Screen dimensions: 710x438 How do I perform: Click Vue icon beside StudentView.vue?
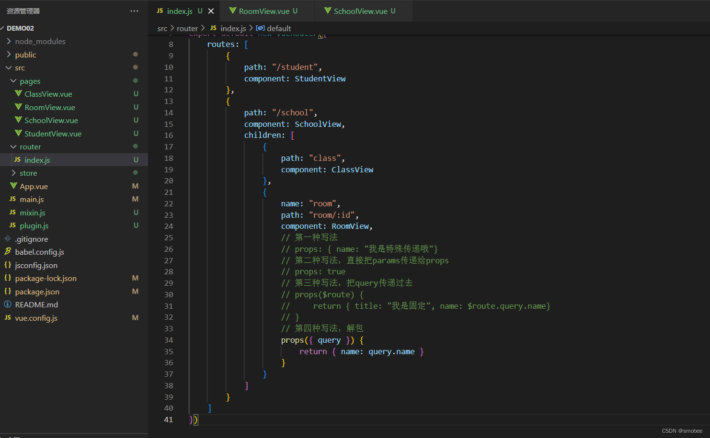point(18,133)
